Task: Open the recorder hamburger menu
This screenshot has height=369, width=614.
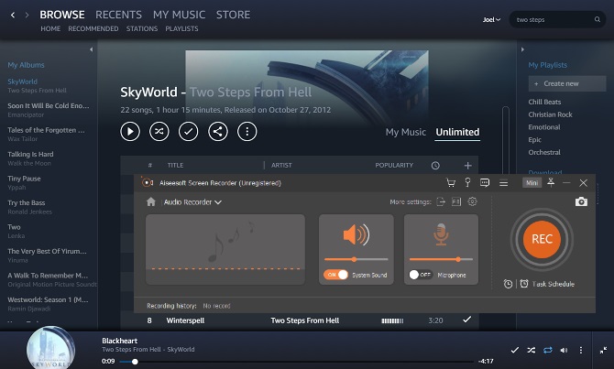Action: (x=504, y=183)
